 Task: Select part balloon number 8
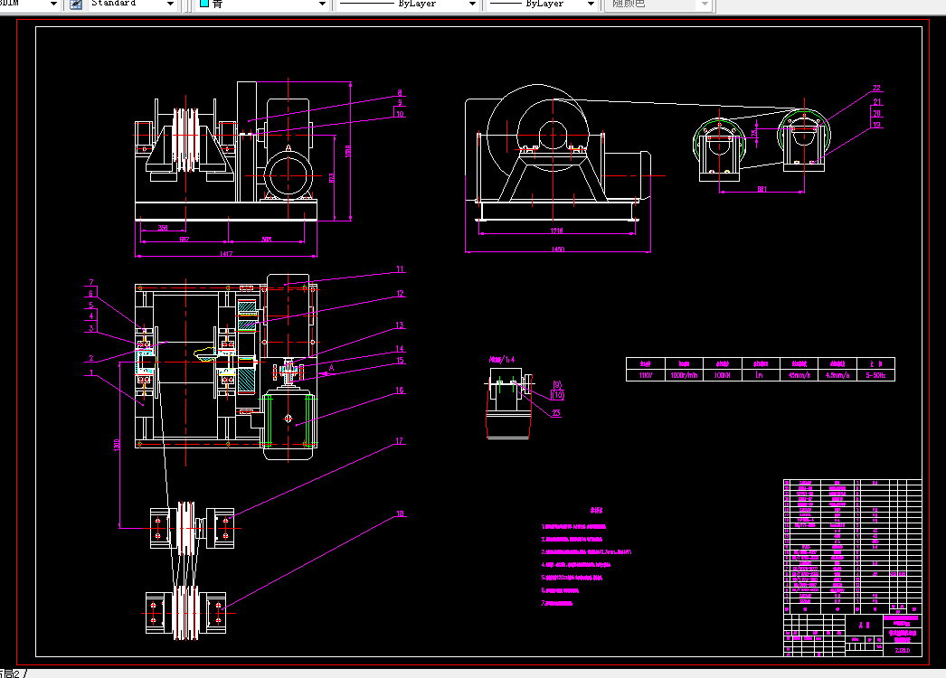(x=400, y=93)
